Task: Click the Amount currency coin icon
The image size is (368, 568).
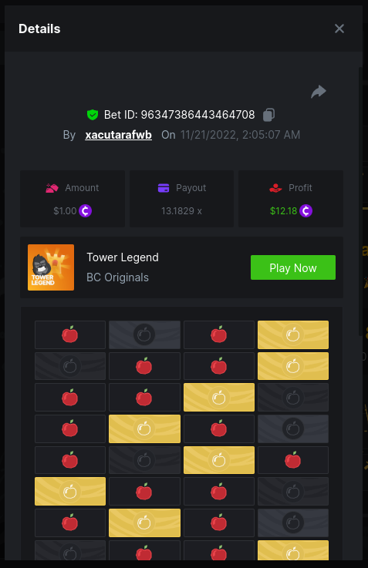Action: coord(86,210)
